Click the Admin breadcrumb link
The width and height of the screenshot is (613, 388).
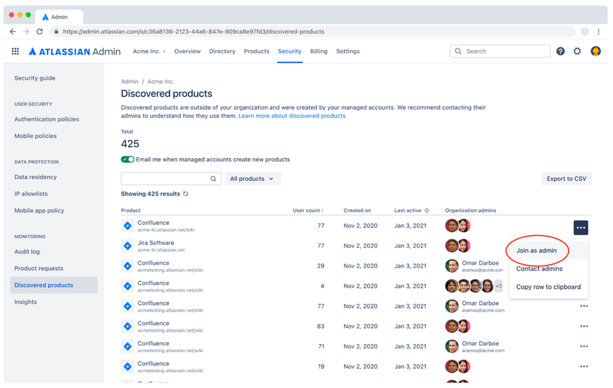click(129, 82)
